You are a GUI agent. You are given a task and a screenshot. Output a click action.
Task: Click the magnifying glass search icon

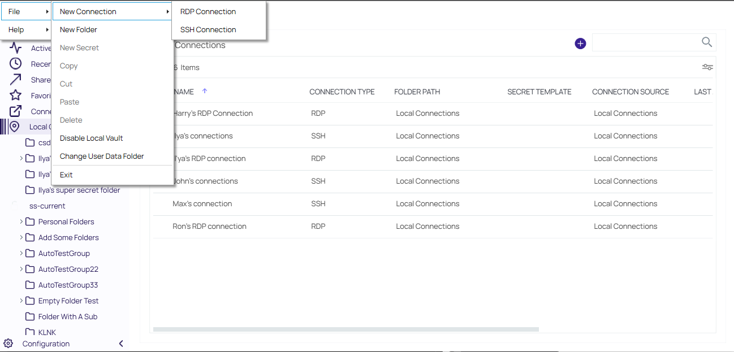(x=707, y=42)
